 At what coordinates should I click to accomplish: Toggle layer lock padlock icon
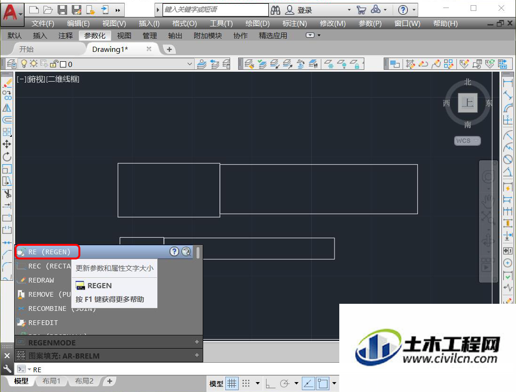click(x=54, y=64)
